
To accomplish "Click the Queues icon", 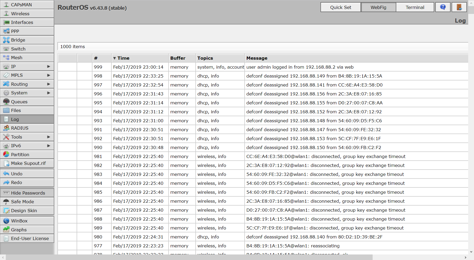I will click(6, 102).
